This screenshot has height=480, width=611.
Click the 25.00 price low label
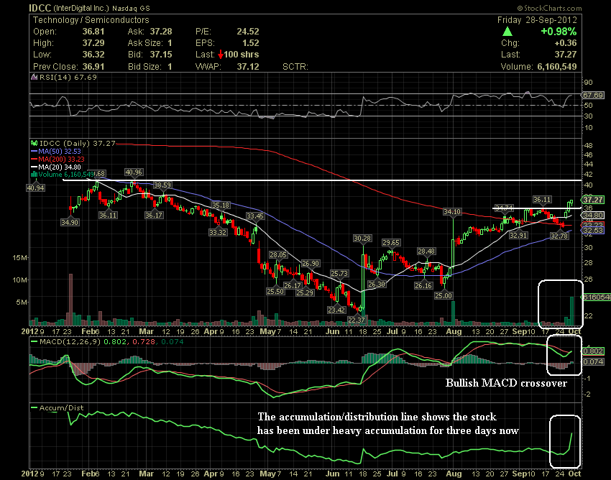click(444, 296)
